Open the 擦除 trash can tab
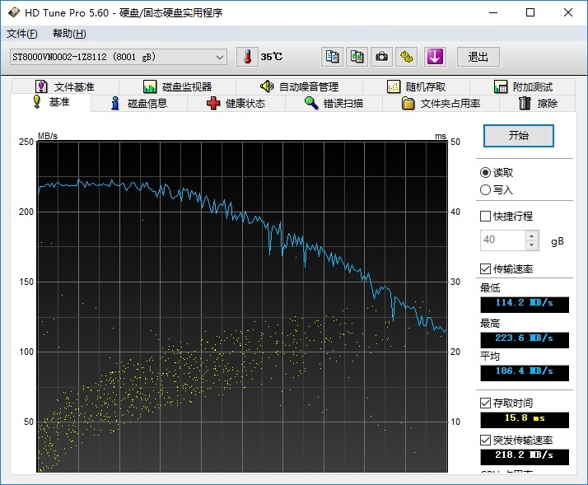The height and width of the screenshot is (485, 588). point(538,104)
